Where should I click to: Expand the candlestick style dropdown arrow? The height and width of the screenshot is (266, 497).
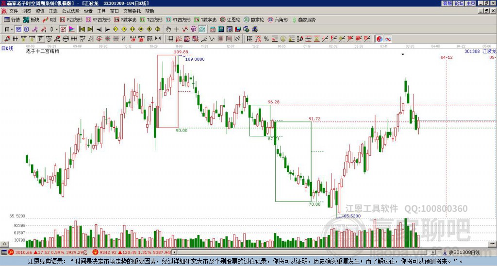click(57, 30)
